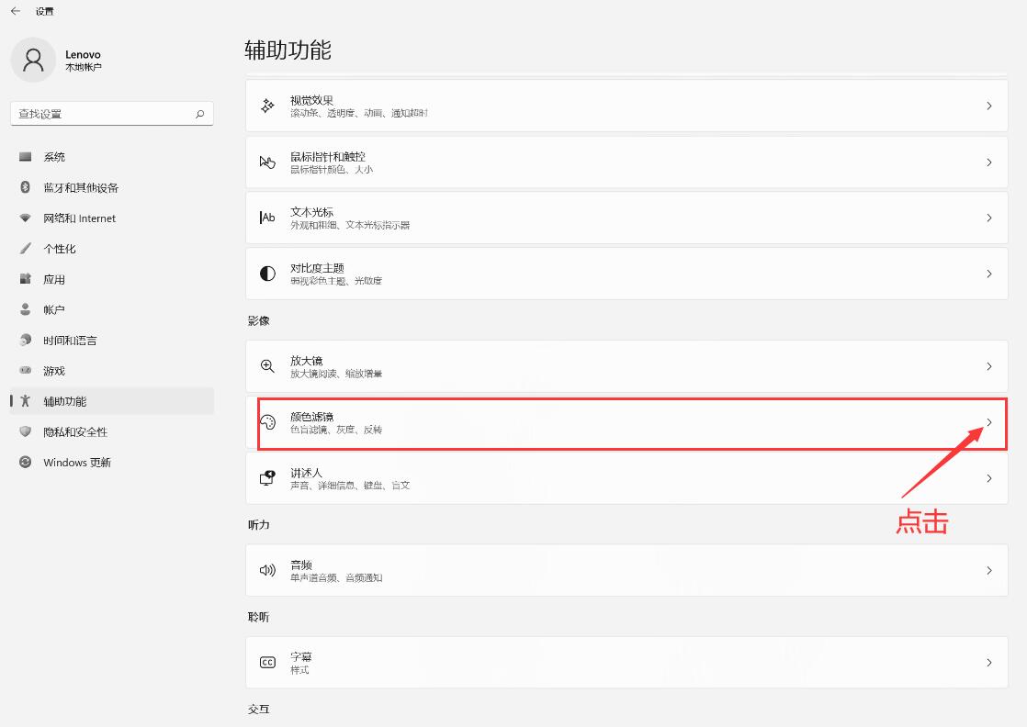Open the 讲述人 settings row
1027x727 pixels.
click(x=625, y=478)
